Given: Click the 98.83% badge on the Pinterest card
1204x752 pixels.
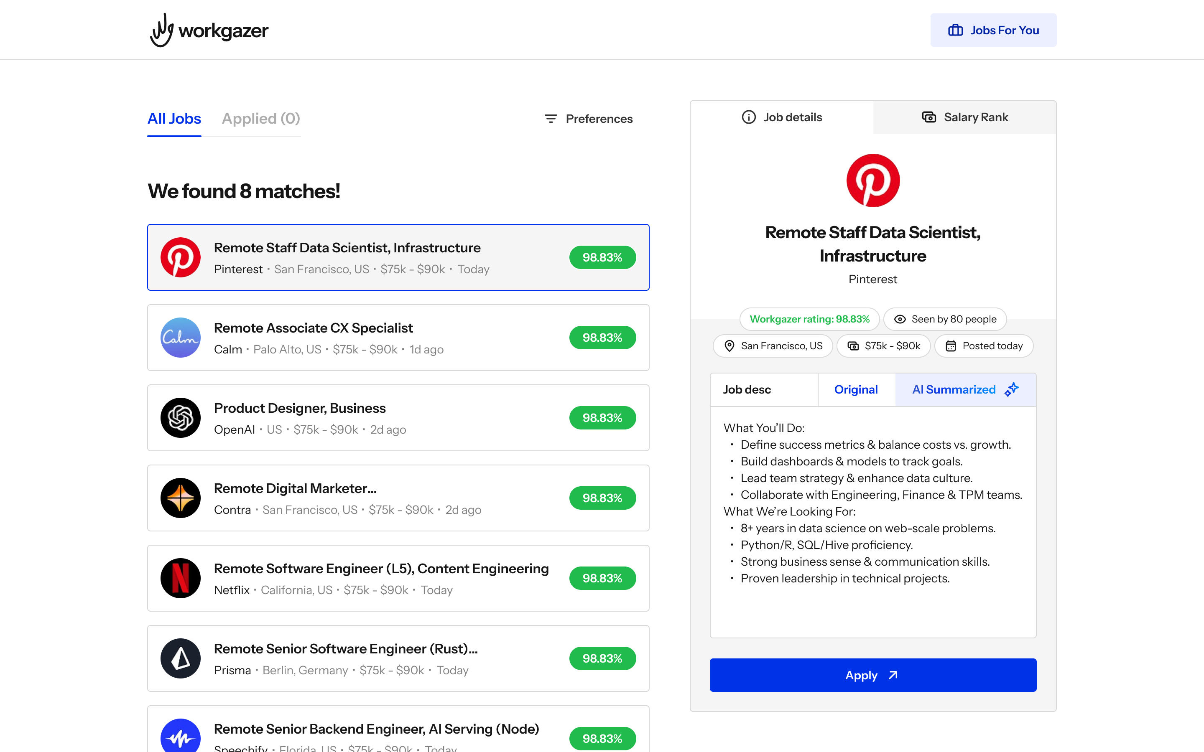Looking at the screenshot, I should pos(602,258).
